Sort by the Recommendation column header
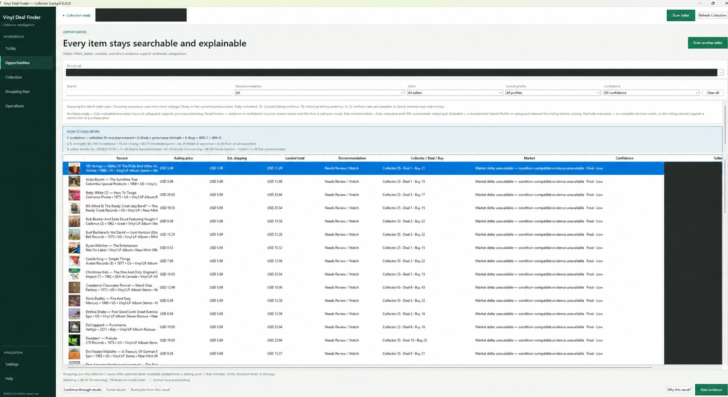The width and height of the screenshot is (728, 397). point(352,158)
